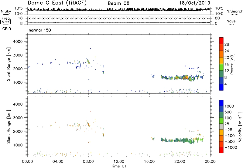Viewport: 243px width, 168px height.
Task: Click the '80' right tick of frequency panel
Action: pyautogui.click(x=217, y=18)
